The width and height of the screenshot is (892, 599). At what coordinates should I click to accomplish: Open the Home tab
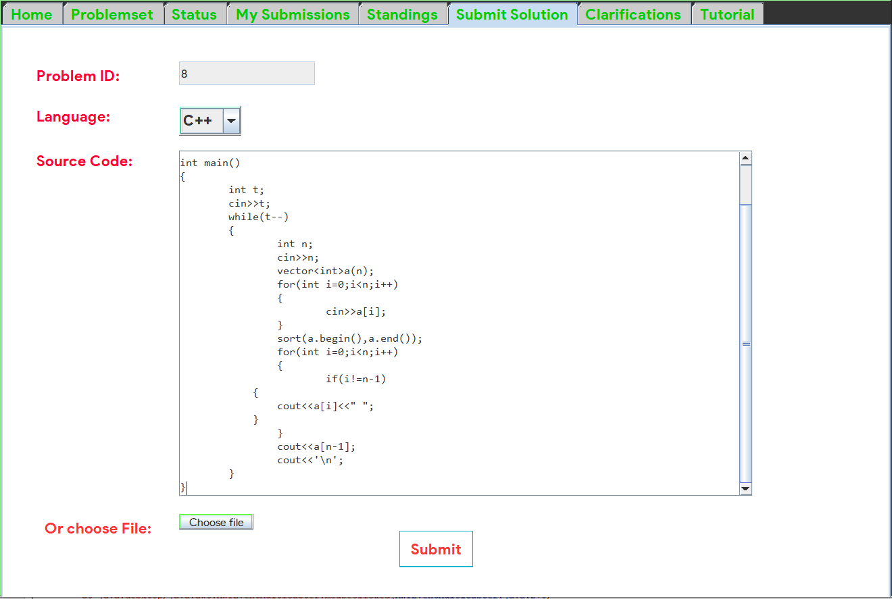point(32,14)
